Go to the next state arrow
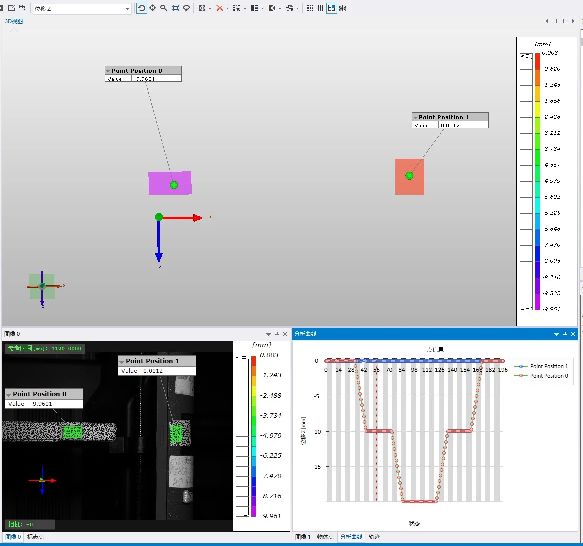Viewport: 583px width, 546px height. 564,21
